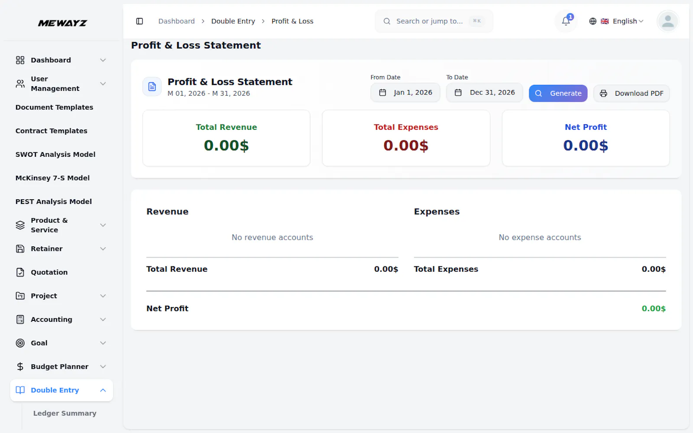
Task: Click the Dashboard grid icon in sidebar
Action: 20,60
